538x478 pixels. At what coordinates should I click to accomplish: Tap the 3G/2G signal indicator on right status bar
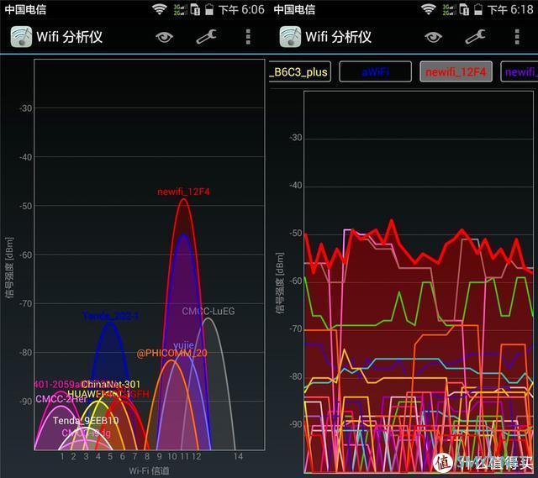tap(449, 9)
